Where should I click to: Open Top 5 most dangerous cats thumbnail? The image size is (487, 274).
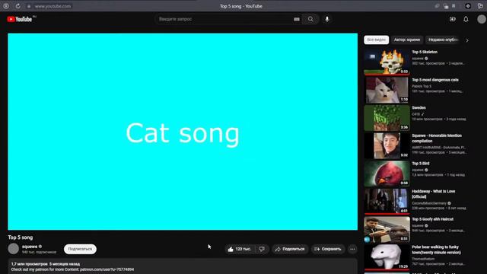(387, 90)
